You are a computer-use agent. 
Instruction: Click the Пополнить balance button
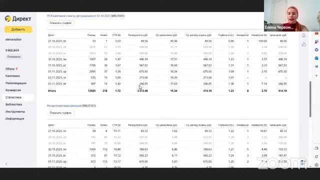pos(14,56)
